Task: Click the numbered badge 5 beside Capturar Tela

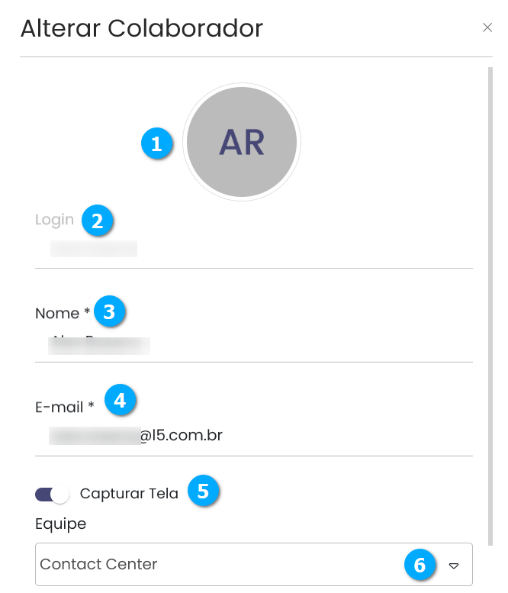Action: [x=203, y=491]
